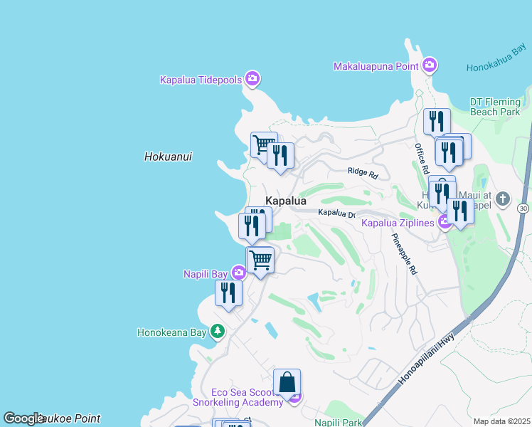The width and height of the screenshot is (532, 427).
Task: Click the Napili Park label
Action: 339,423
